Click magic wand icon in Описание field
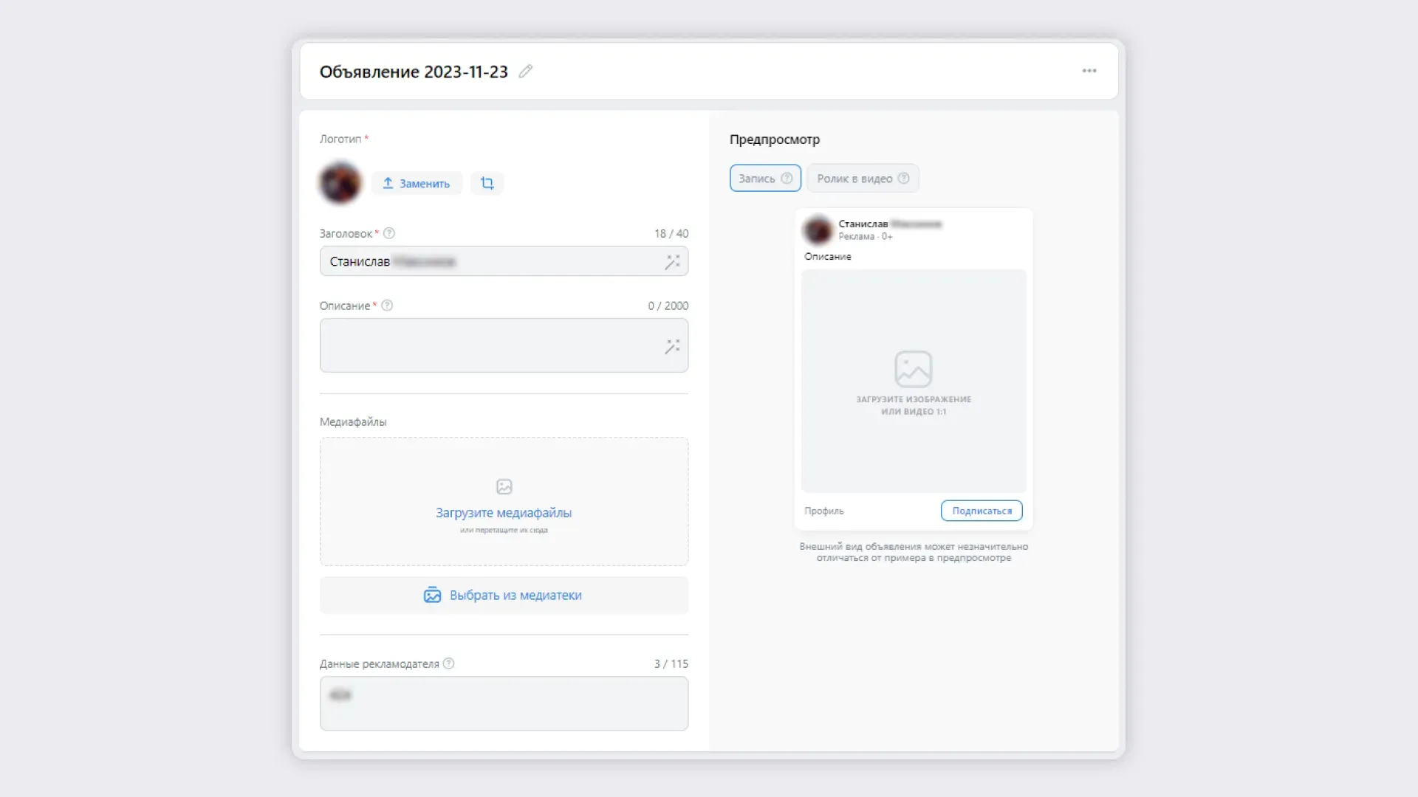This screenshot has height=797, width=1418. (672, 346)
